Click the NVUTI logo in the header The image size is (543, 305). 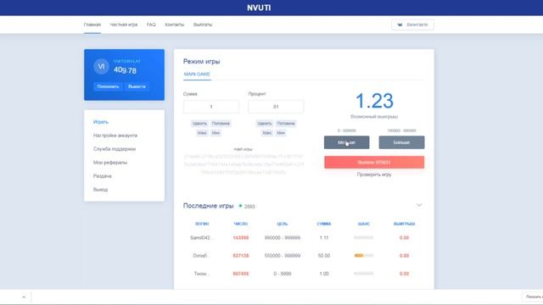[x=259, y=8]
